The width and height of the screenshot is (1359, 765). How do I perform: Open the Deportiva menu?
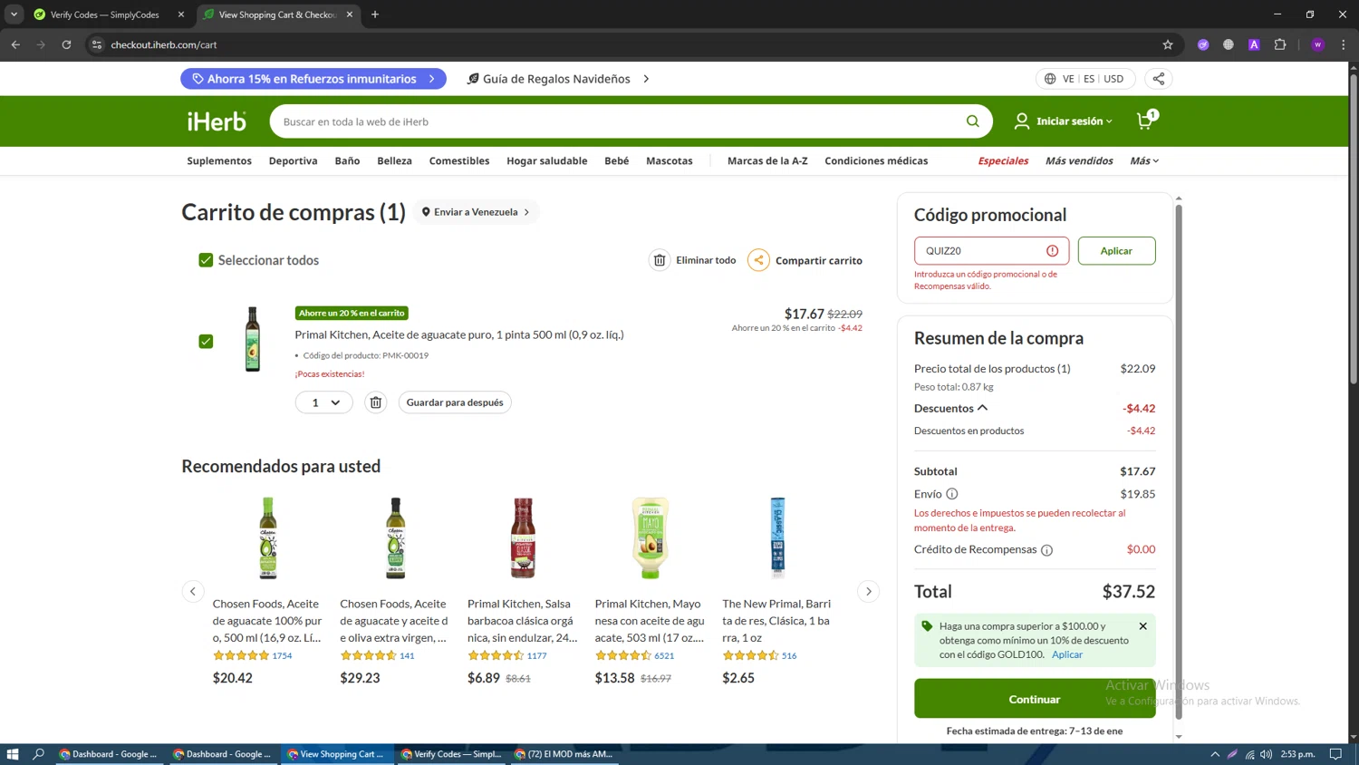tap(293, 161)
